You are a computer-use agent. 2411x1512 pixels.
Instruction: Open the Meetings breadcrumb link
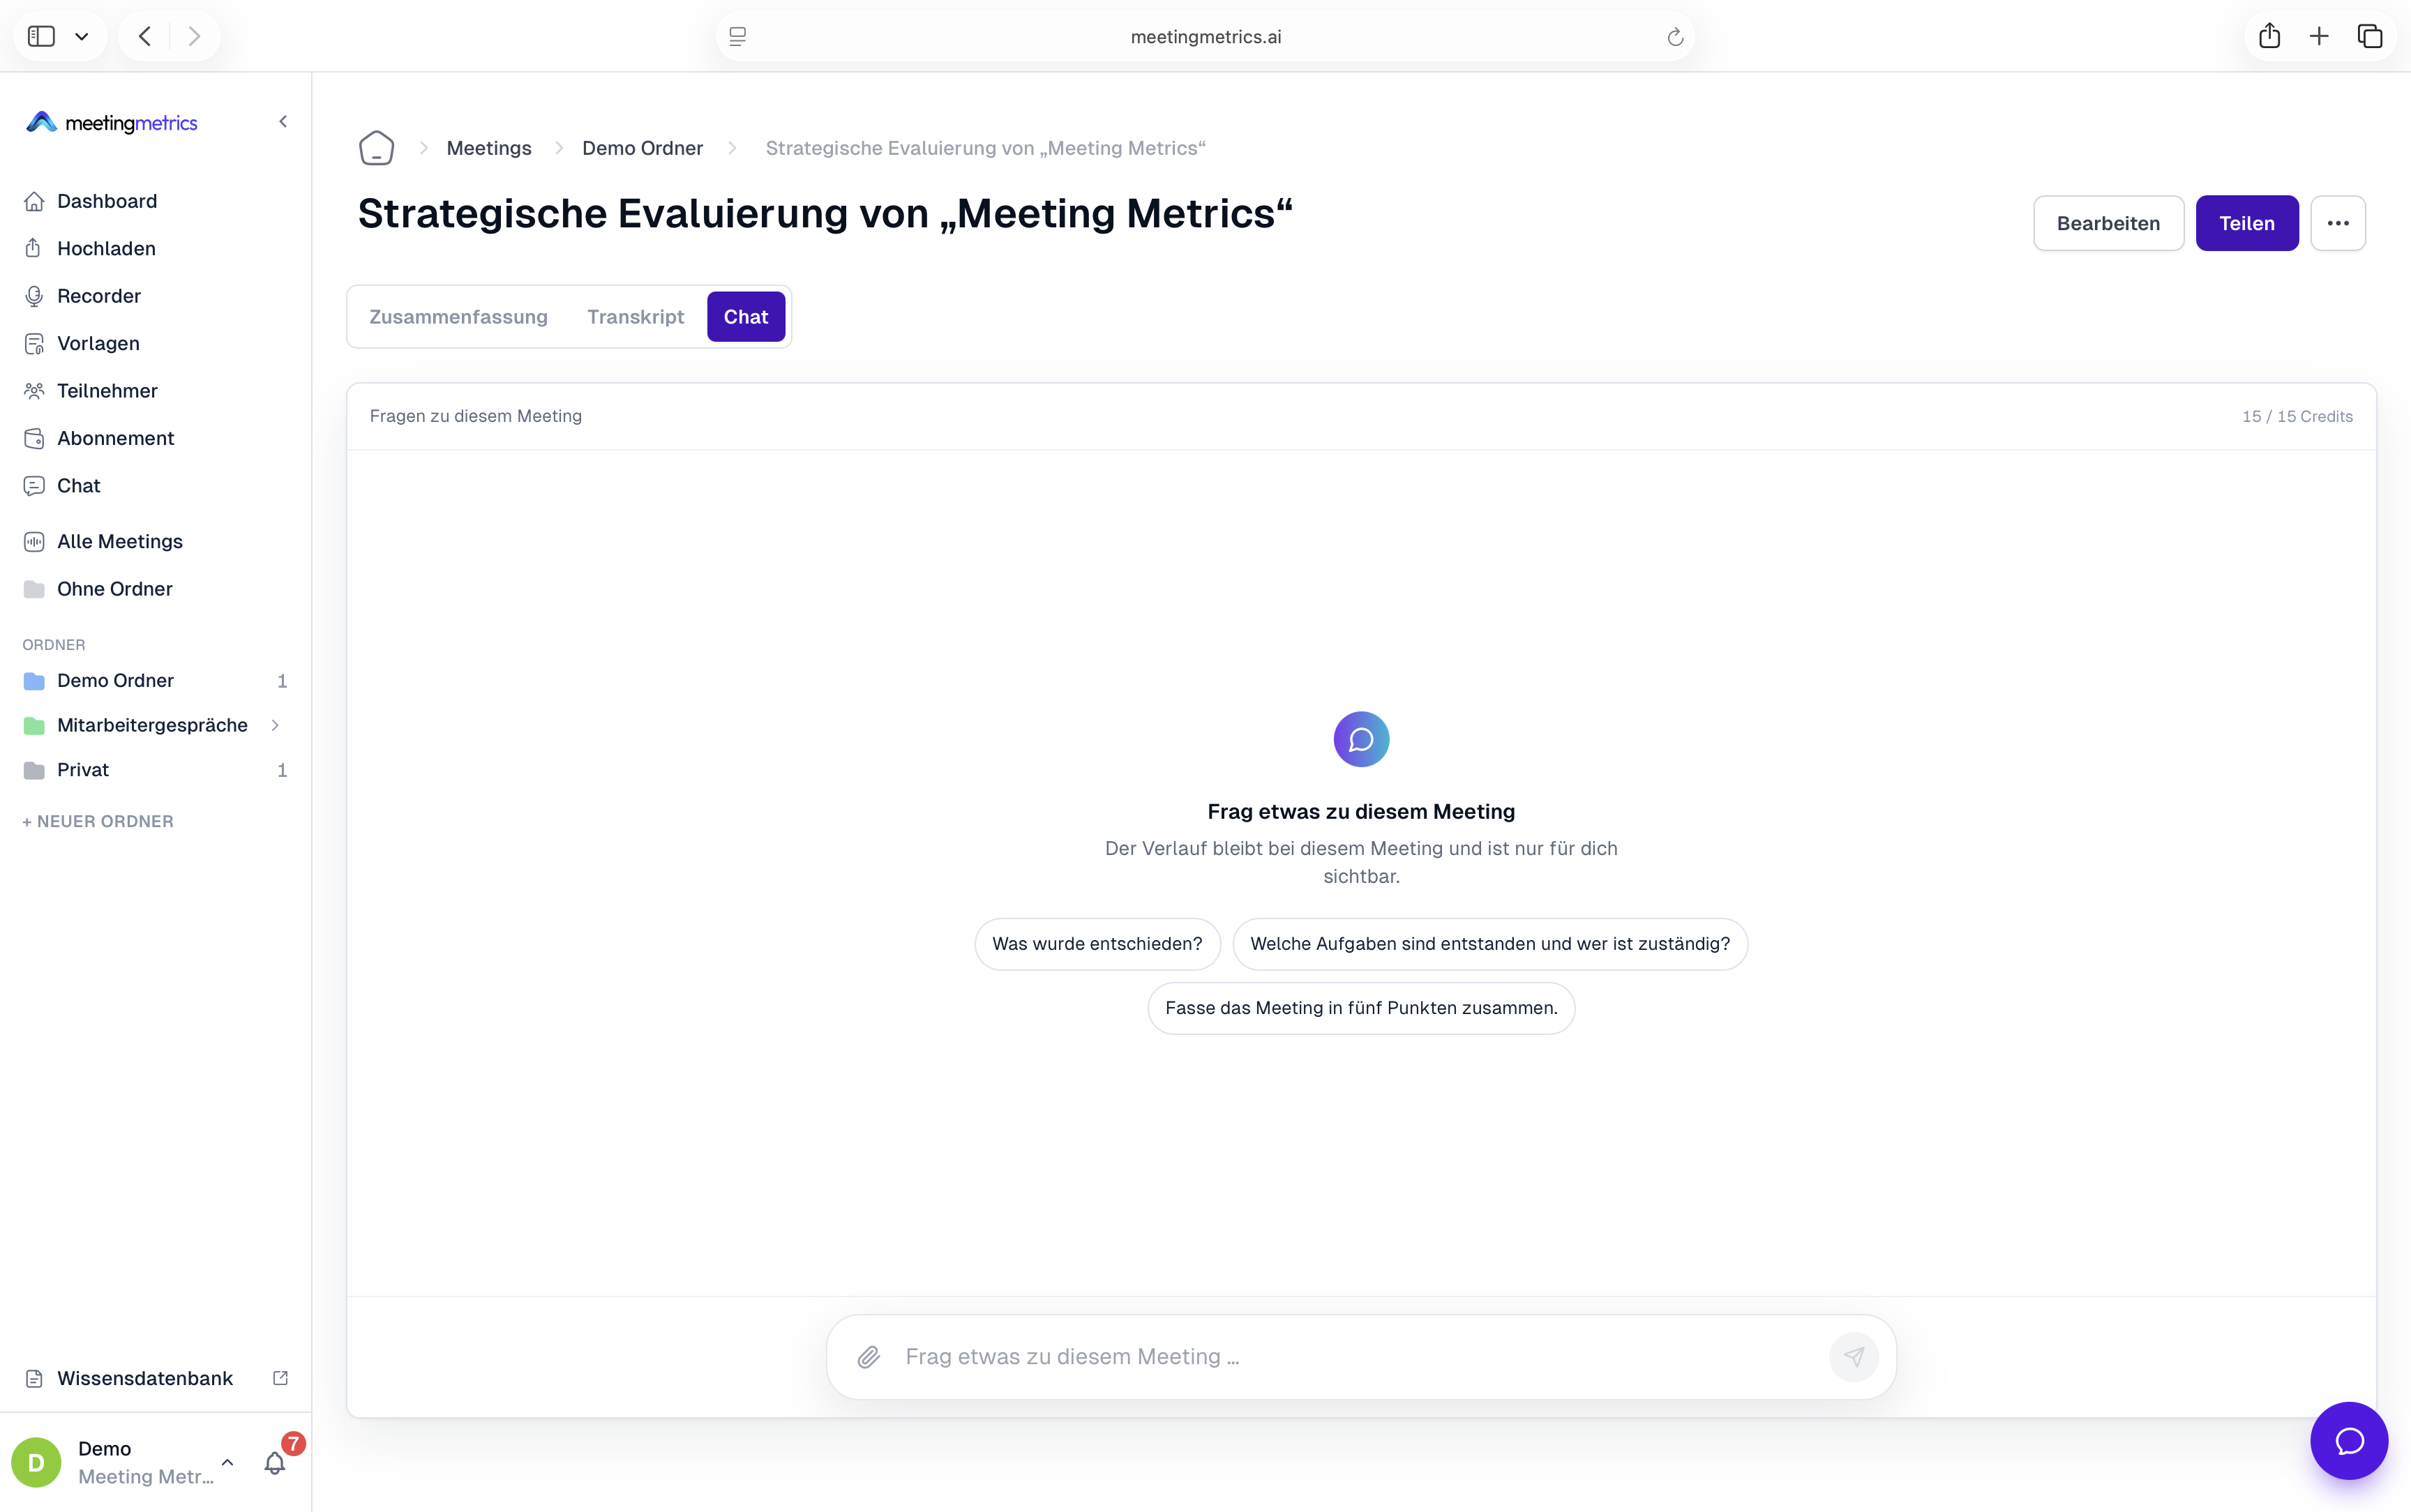[x=489, y=148]
